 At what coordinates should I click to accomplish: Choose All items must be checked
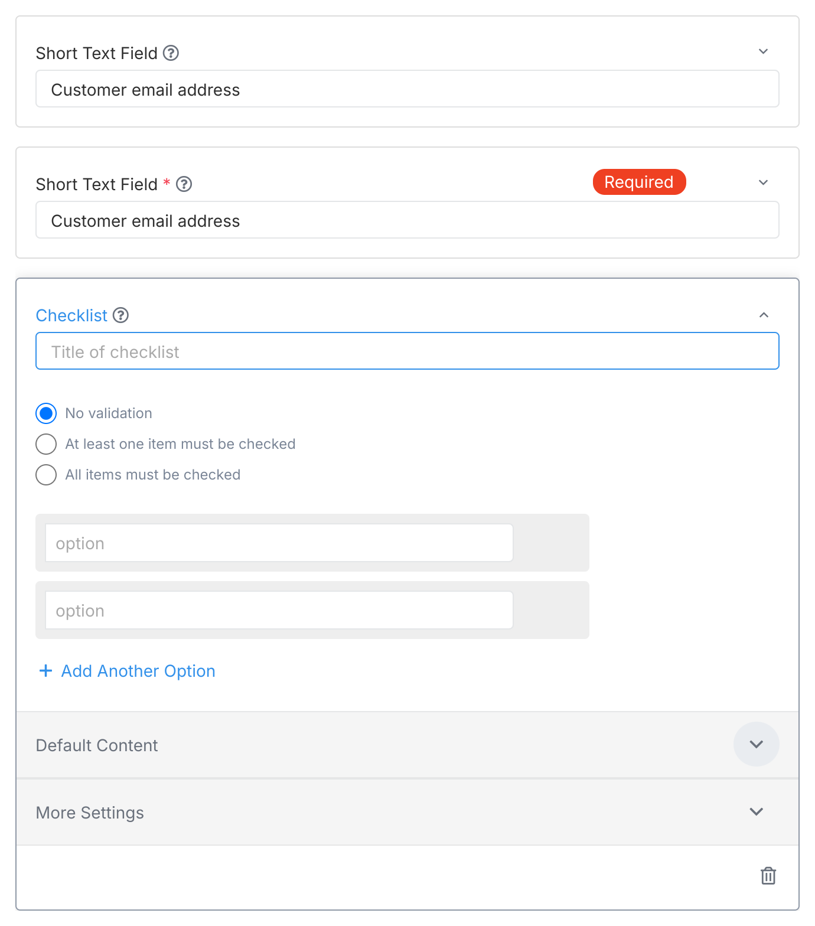pos(45,475)
